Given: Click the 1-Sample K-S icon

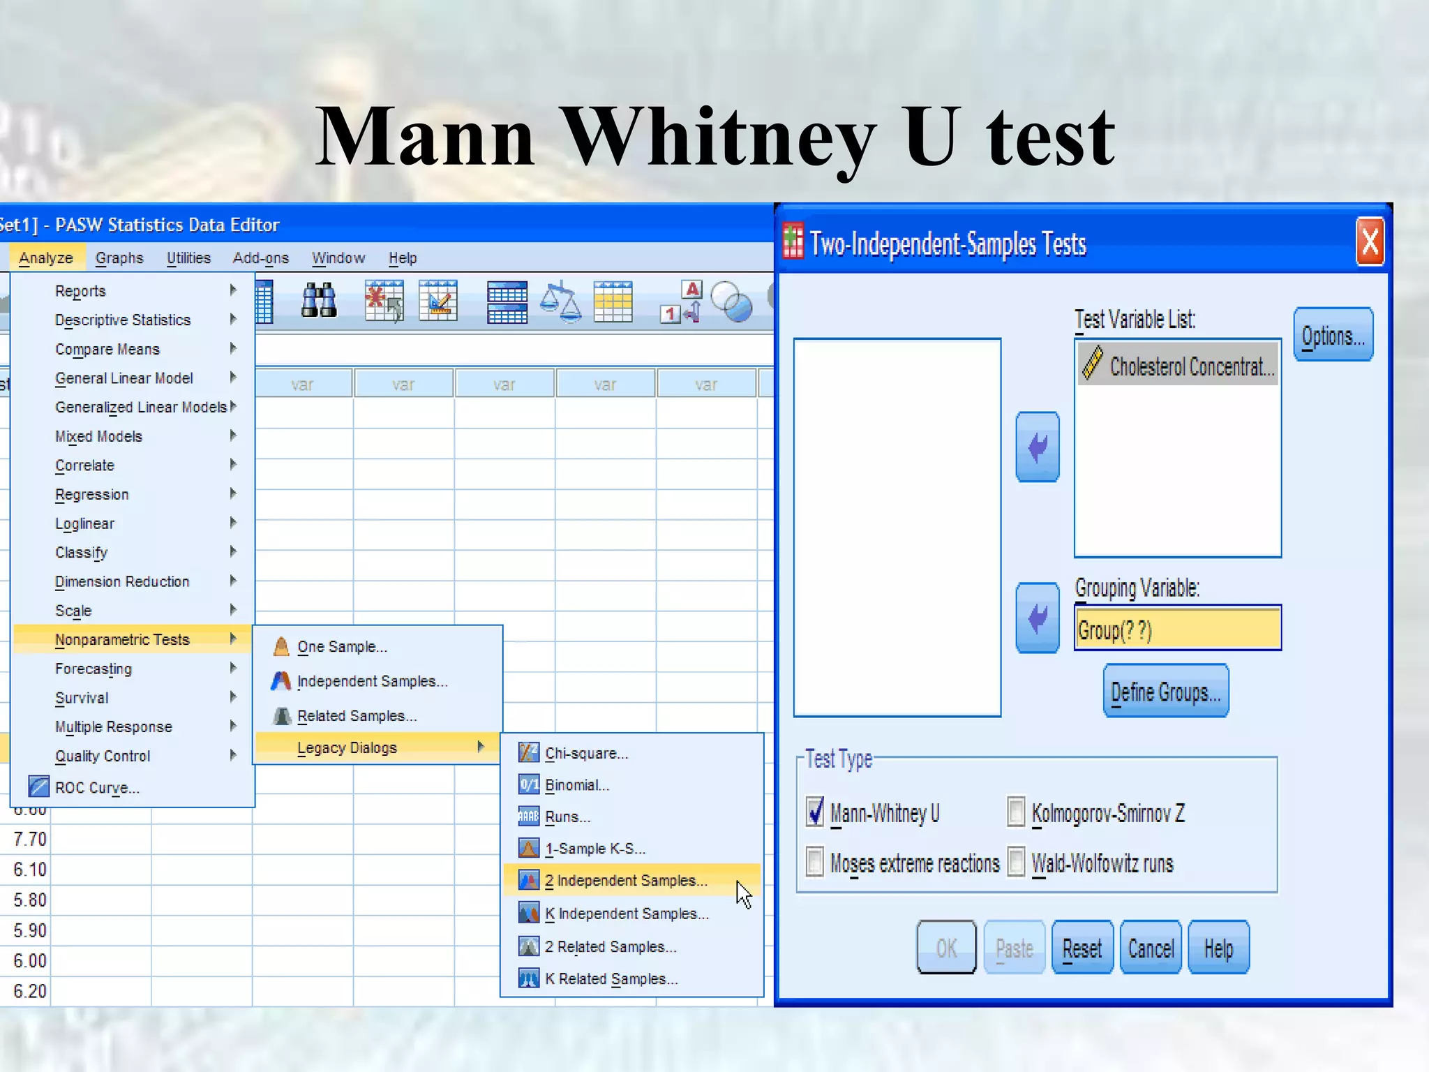Looking at the screenshot, I should [529, 849].
